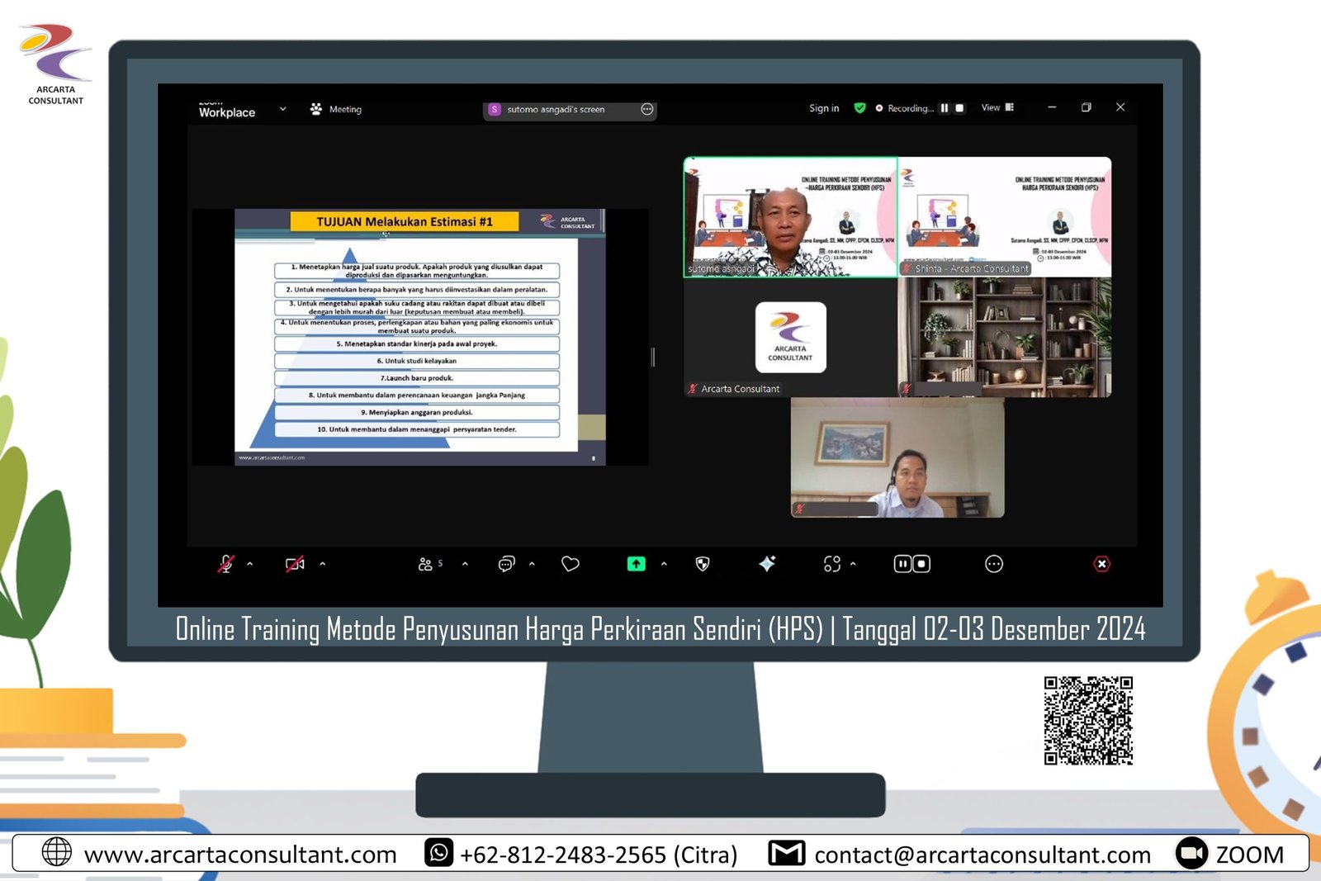
Task: Open the AI Companion sparkle icon
Action: coord(767,564)
